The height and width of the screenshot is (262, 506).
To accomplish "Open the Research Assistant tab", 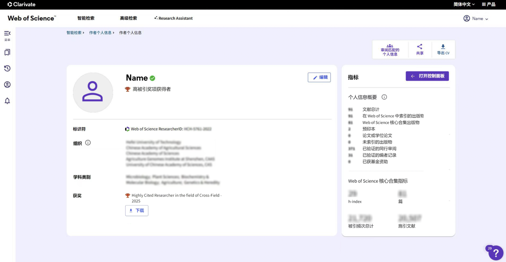I will pyautogui.click(x=173, y=18).
